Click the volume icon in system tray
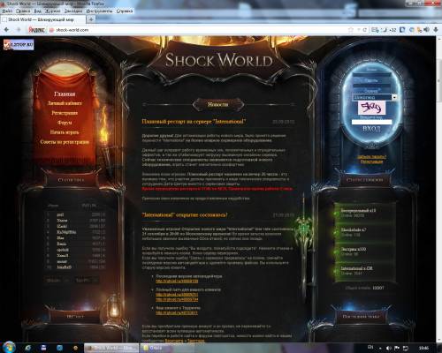Viewport: 442px width, 353px height. [x=389, y=348]
